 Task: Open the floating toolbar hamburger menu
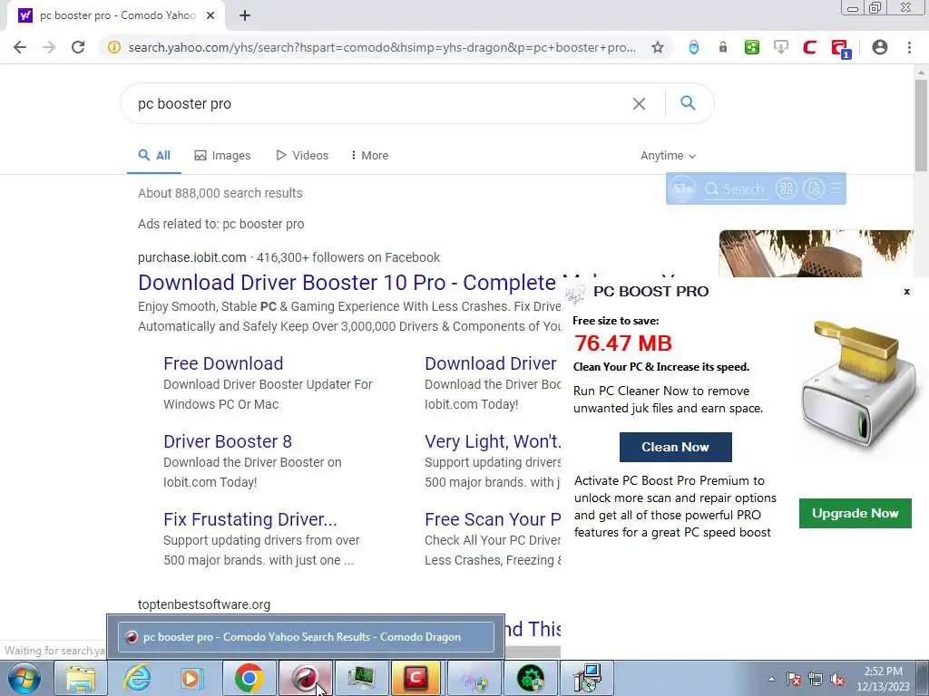836,188
